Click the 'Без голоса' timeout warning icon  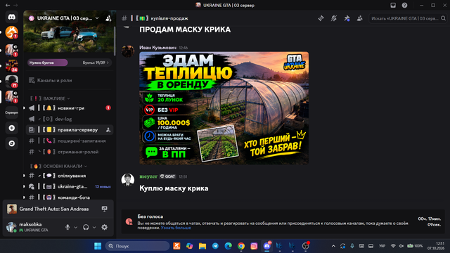pos(129,222)
